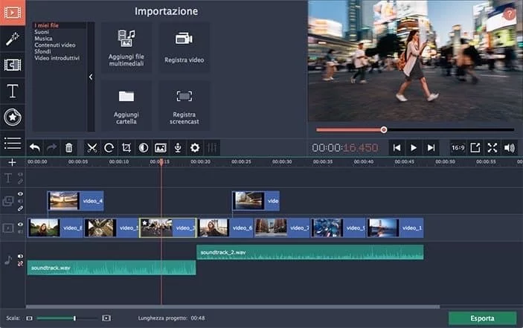Select the video_7 clip on the main track
Image resolution: width=523 pixels, height=328 pixels.
pos(282,228)
